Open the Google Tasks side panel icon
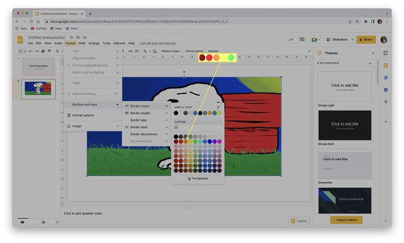This screenshot has height=243, width=404. pyautogui.click(x=386, y=78)
